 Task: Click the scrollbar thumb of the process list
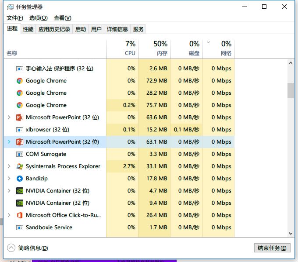(291, 91)
